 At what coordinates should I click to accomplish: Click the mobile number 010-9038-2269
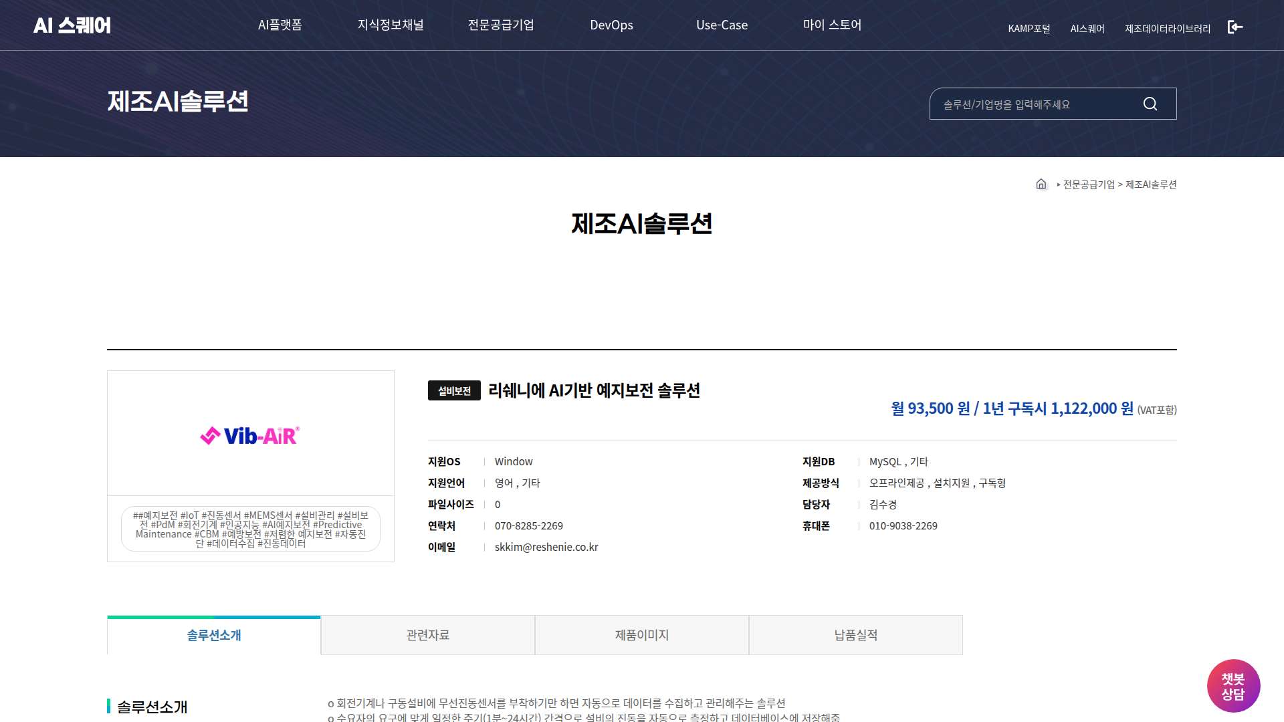point(903,525)
